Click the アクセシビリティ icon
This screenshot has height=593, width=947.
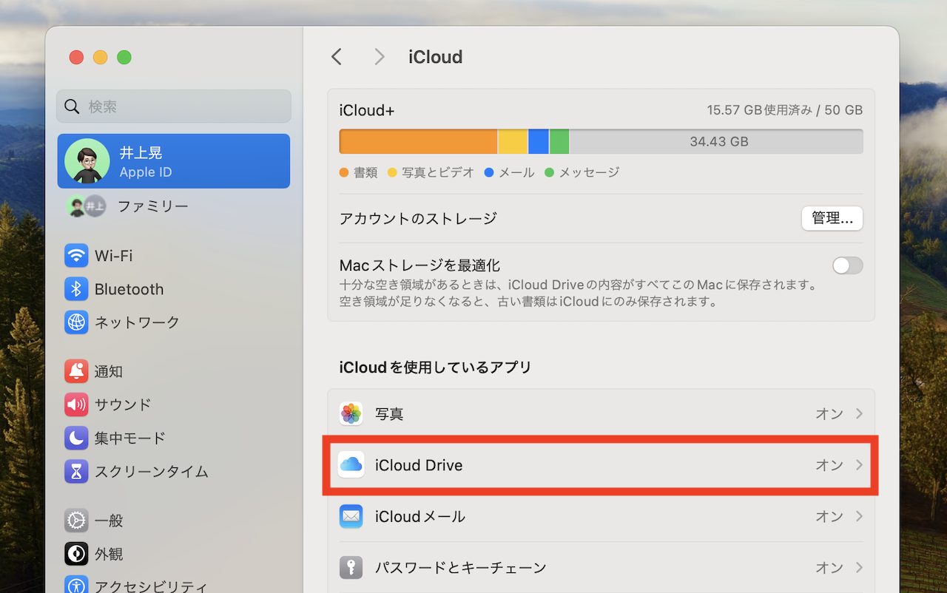click(76, 586)
